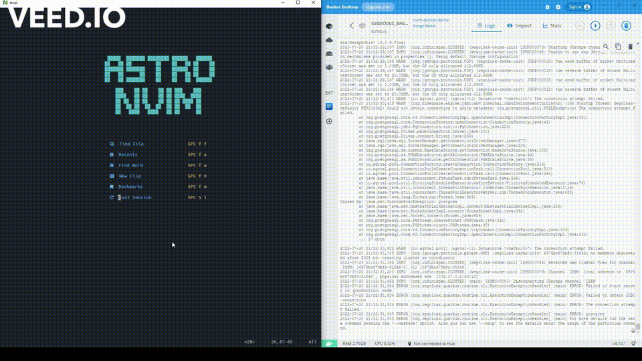Click Docker whale status icon
Screen dimensions: 642x361
click(329, 344)
